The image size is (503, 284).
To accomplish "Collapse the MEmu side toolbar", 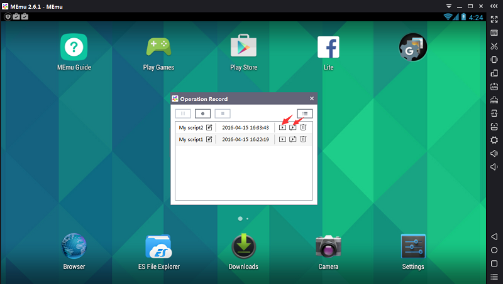I will [494, 6].
